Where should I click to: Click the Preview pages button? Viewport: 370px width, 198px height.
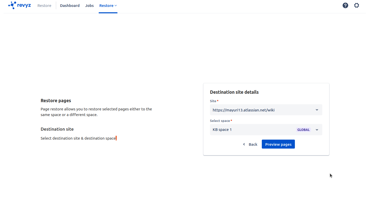278,144
